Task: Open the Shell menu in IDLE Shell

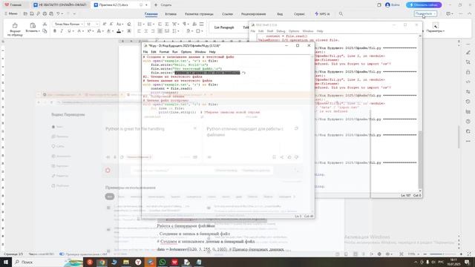Action: tap(270, 31)
